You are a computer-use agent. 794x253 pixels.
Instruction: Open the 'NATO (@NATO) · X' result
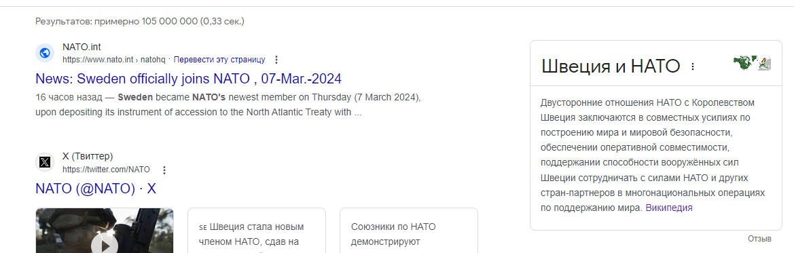96,189
